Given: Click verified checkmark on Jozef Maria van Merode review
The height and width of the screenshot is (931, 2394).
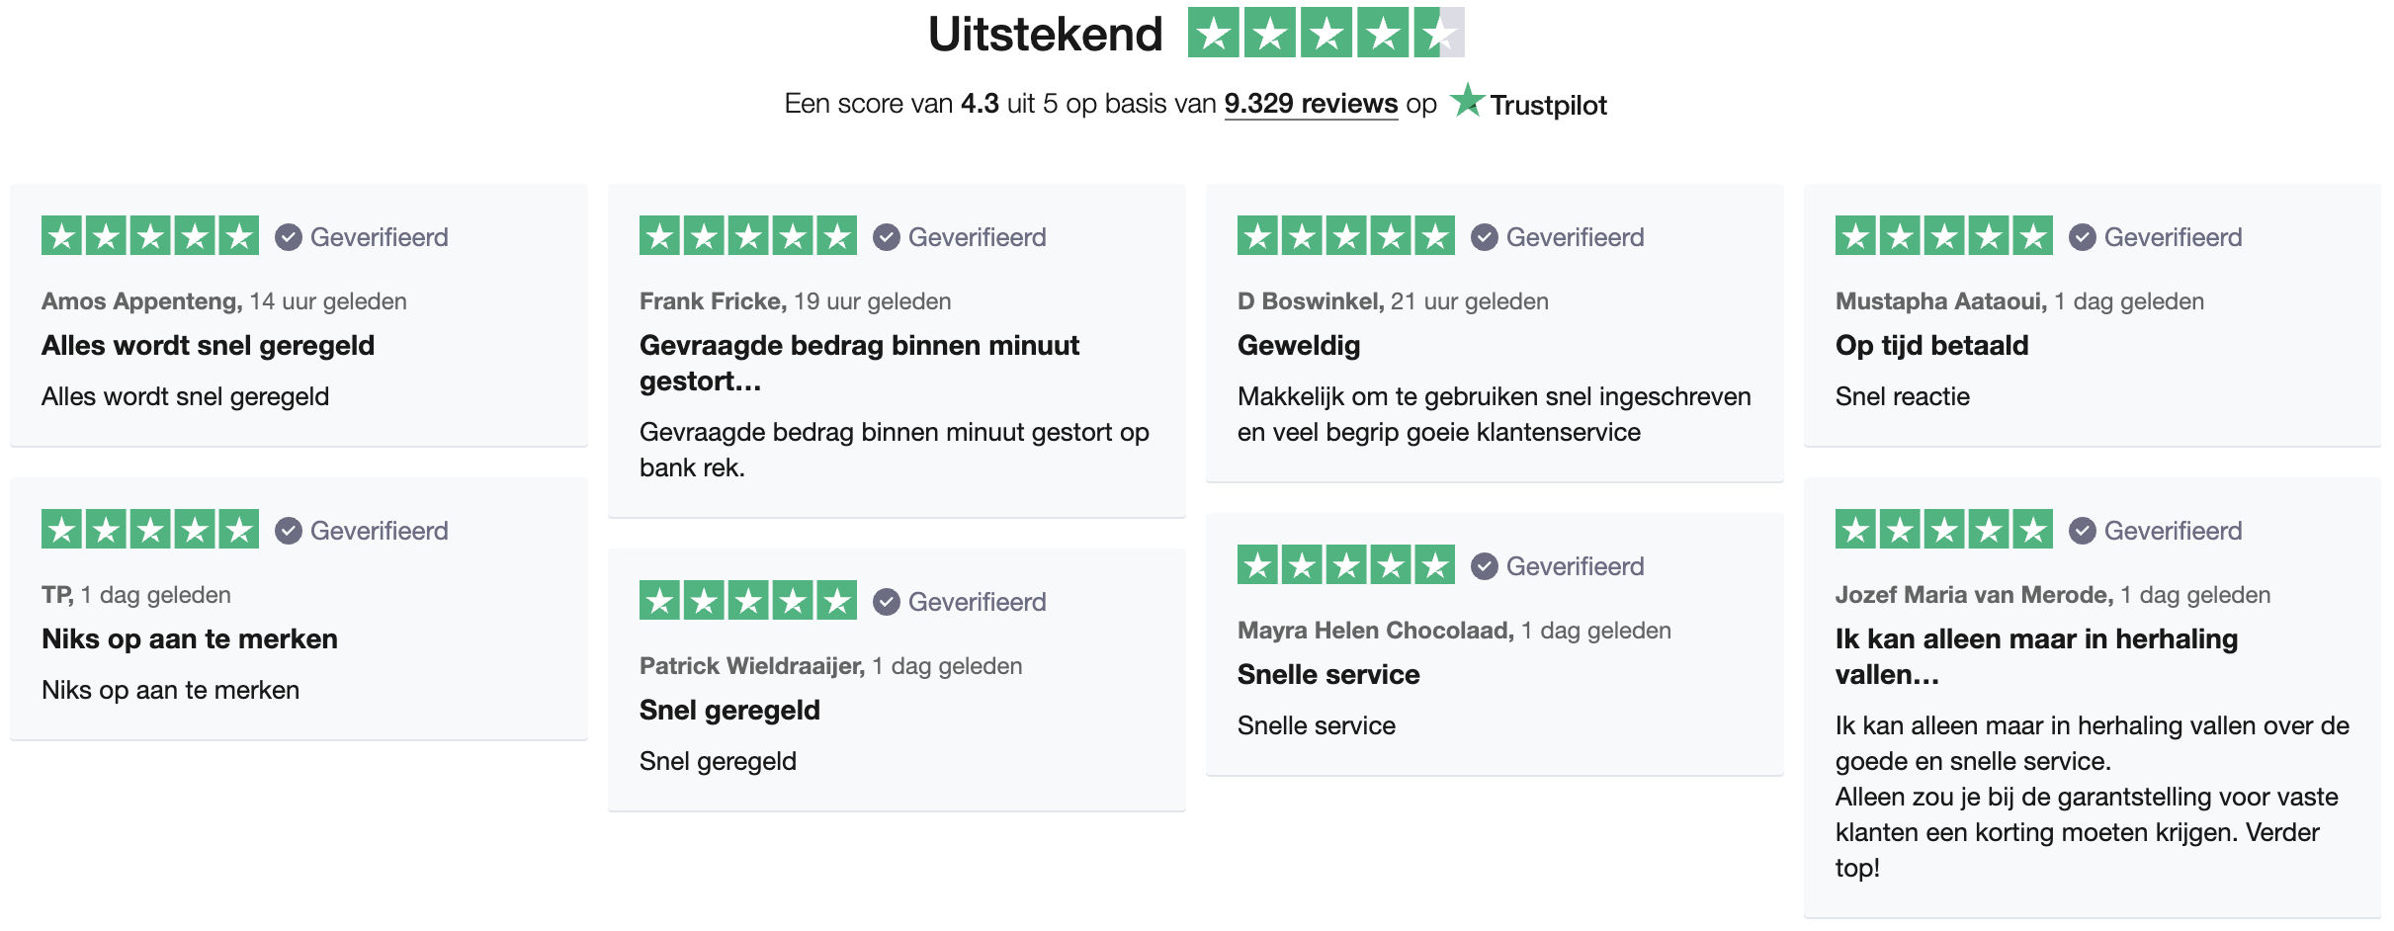Looking at the screenshot, I should tap(2083, 531).
